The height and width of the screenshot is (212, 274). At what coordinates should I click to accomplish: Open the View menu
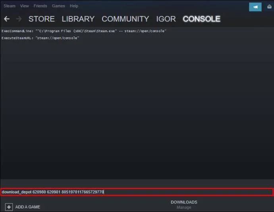pos(24,6)
